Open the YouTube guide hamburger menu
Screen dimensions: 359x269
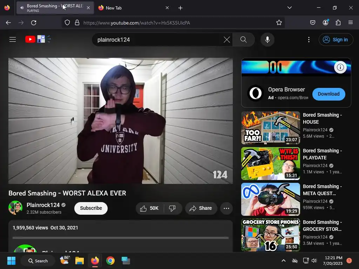click(x=13, y=40)
